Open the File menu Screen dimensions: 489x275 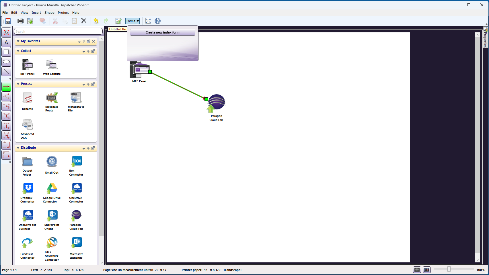pos(5,13)
